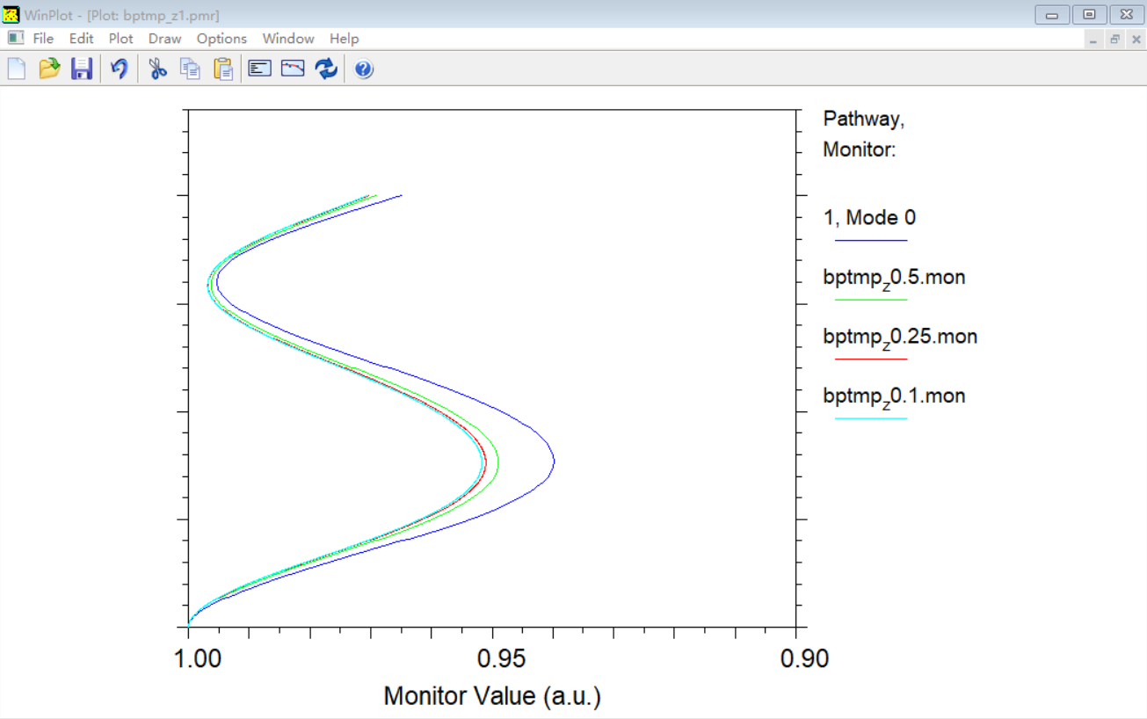Click the cyan legend line sample
This screenshot has width=1147, height=719.
pyautogui.click(x=870, y=418)
